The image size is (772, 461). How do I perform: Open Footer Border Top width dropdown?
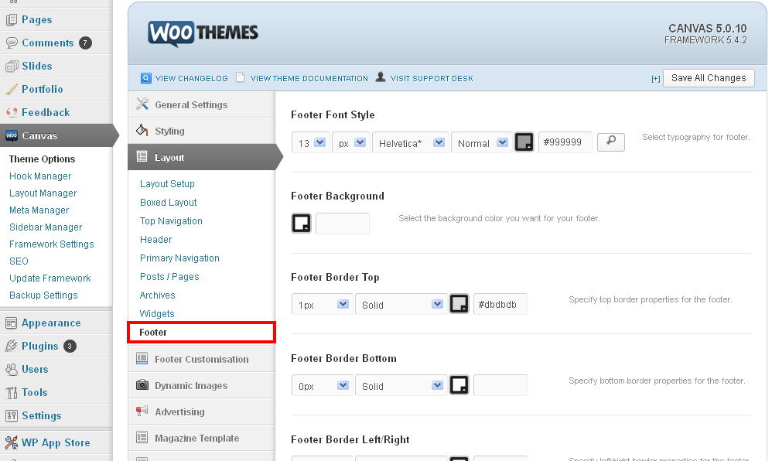click(x=322, y=305)
